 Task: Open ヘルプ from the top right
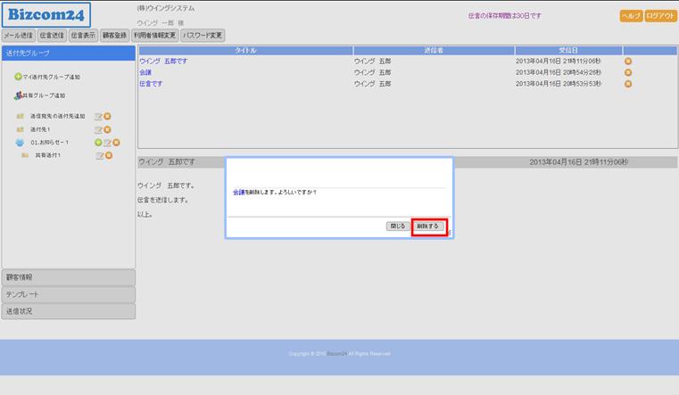630,16
